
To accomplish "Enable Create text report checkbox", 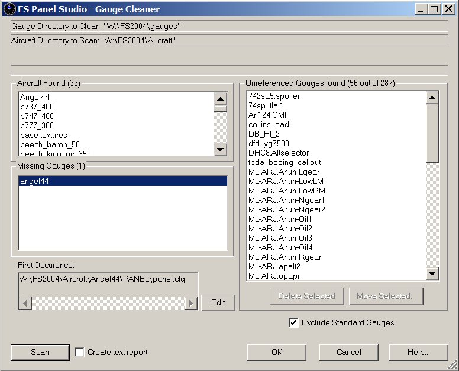I will click(79, 352).
